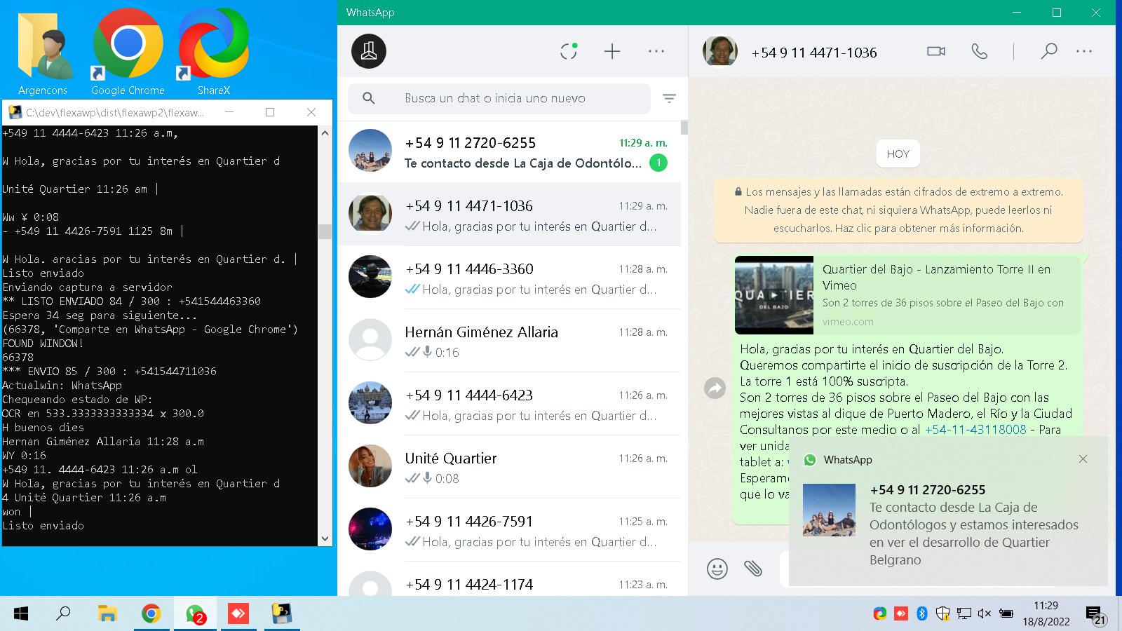Image resolution: width=1122 pixels, height=631 pixels.
Task: Open Windows Security tray icon
Action: pyautogui.click(x=943, y=613)
